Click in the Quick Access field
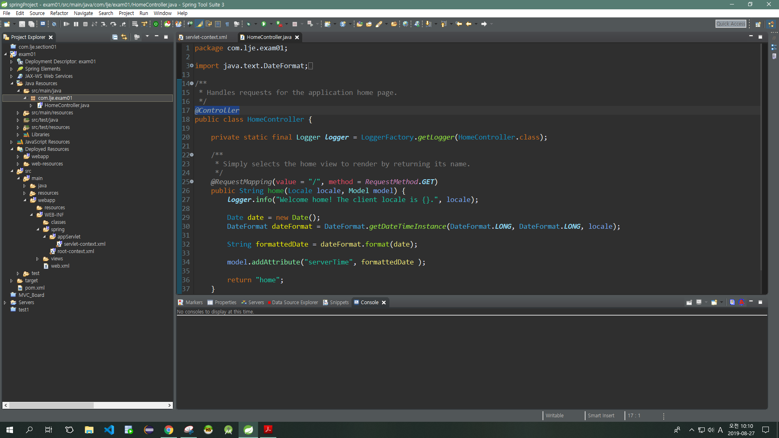 tap(730, 24)
